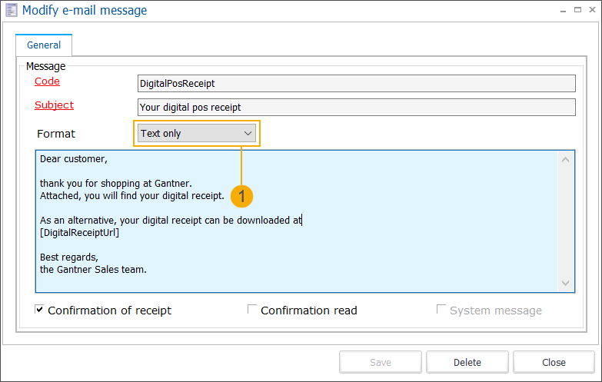Open the Format dropdown showing Text only
The height and width of the screenshot is (382, 602).
(197, 133)
